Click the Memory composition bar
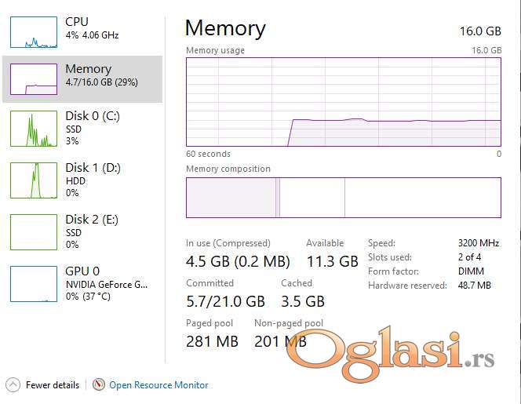 (x=343, y=197)
